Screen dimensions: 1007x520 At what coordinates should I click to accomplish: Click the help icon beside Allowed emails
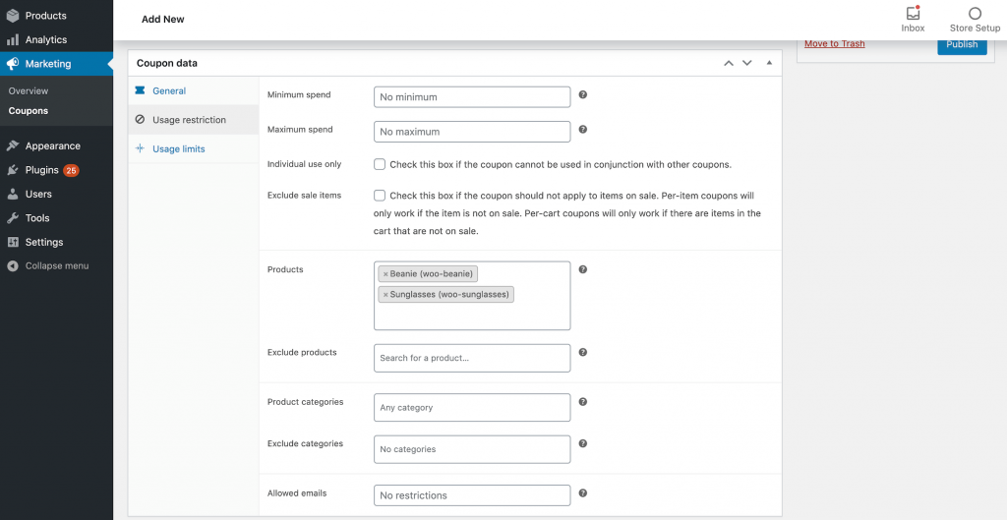point(583,493)
